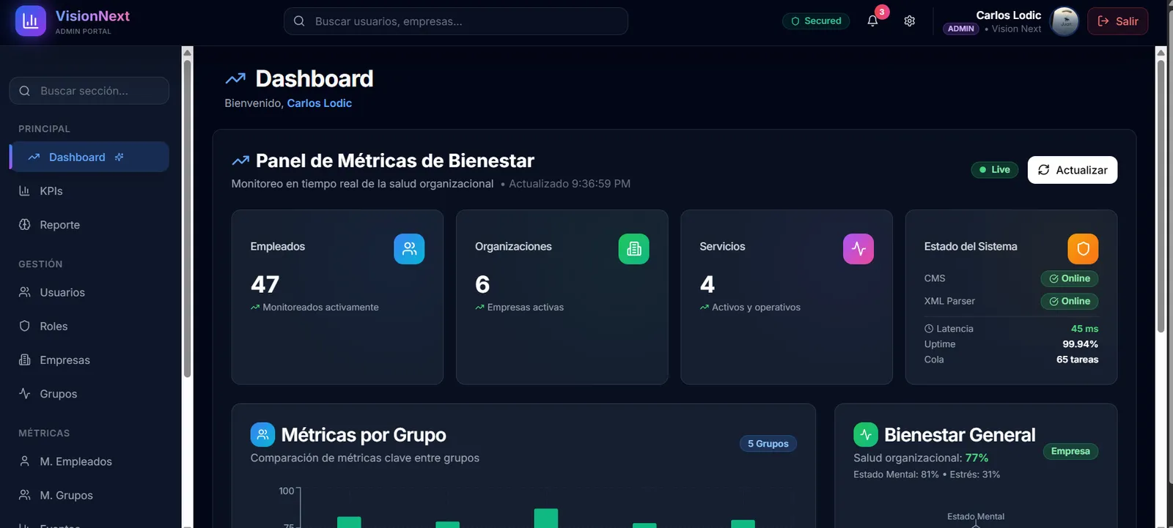
Task: Focus the Buscar sección sidebar field
Action: pyautogui.click(x=89, y=91)
